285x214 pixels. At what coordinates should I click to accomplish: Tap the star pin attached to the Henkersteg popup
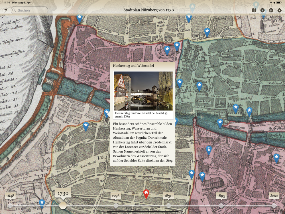(x=107, y=113)
